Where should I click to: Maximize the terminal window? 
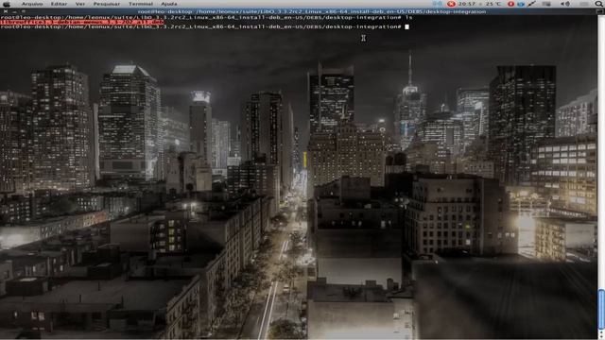tap(24, 11)
